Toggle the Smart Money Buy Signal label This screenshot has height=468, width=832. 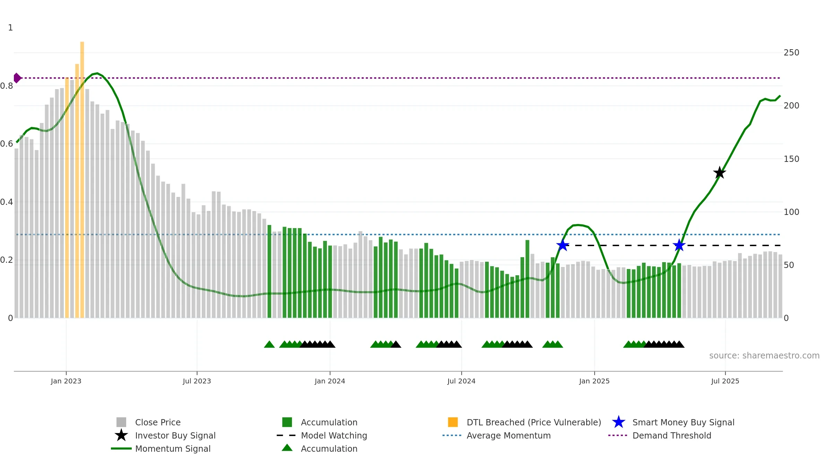(x=683, y=422)
